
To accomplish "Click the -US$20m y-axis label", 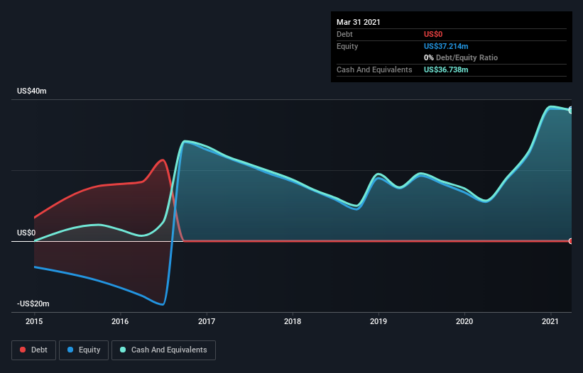I will tap(33, 304).
